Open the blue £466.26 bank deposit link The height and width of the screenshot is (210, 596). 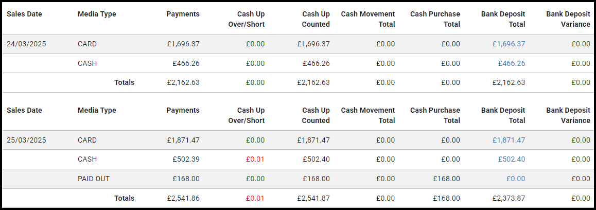512,64
